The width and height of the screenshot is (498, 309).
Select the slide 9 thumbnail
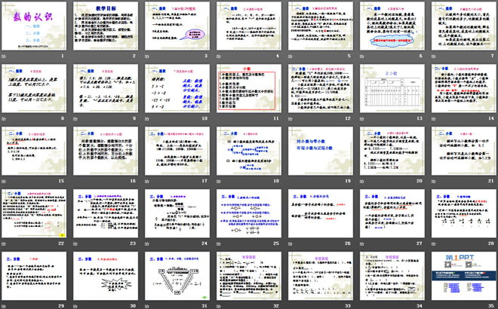(x=106, y=88)
